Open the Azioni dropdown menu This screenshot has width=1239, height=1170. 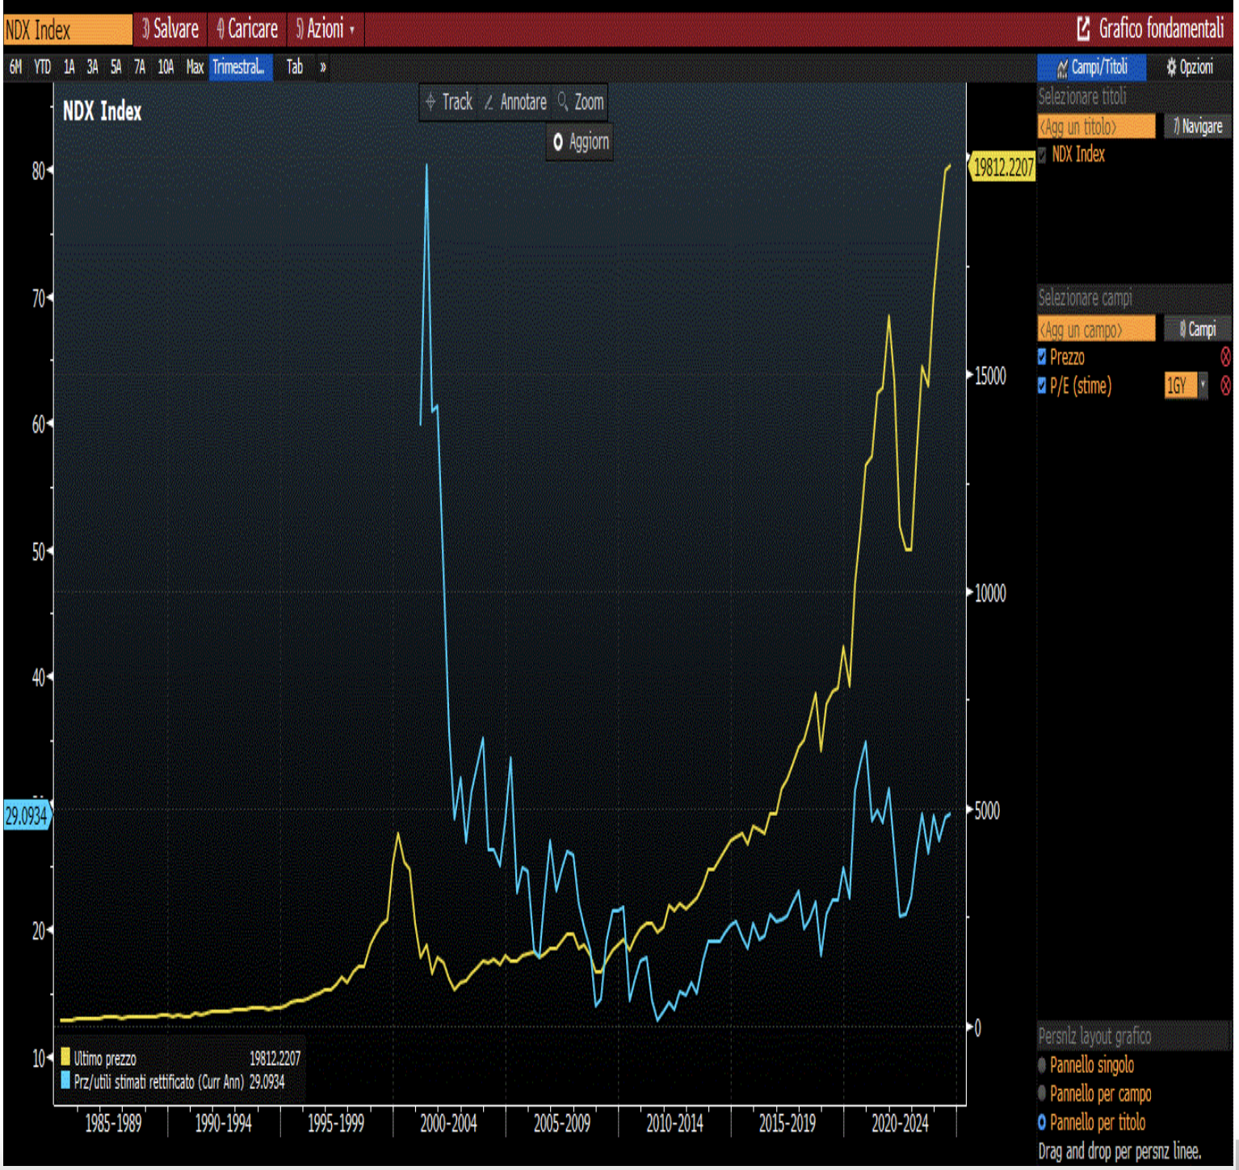pyautogui.click(x=325, y=29)
